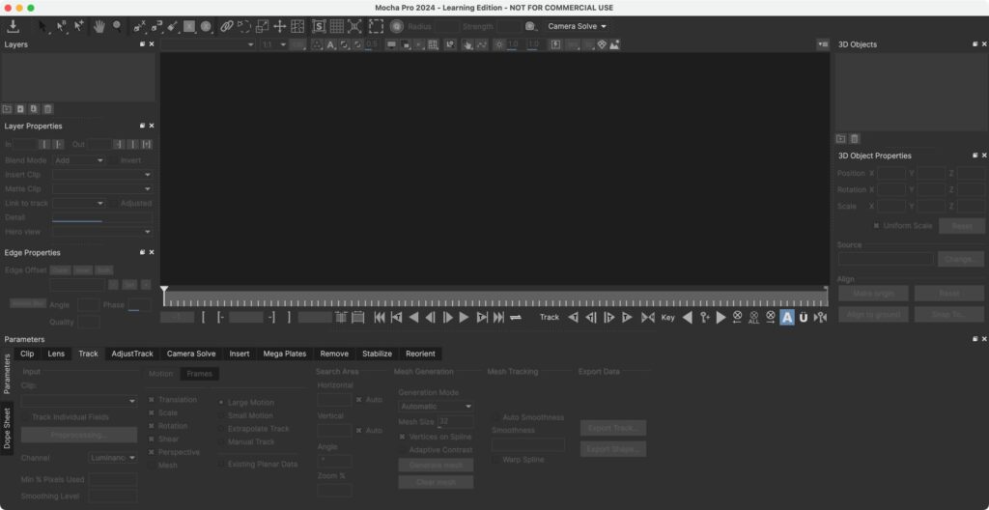This screenshot has height=510, width=989.
Task: Select the Pick arrow tool
Action: point(42,26)
